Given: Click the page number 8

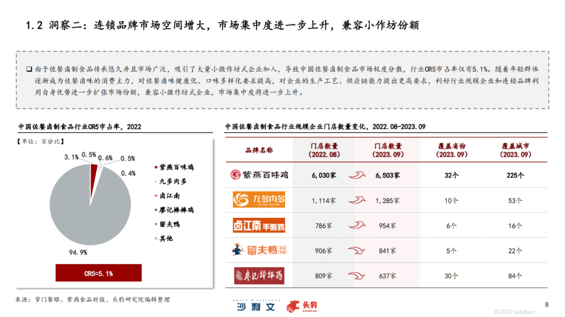Looking at the screenshot, I should pyautogui.click(x=547, y=305).
